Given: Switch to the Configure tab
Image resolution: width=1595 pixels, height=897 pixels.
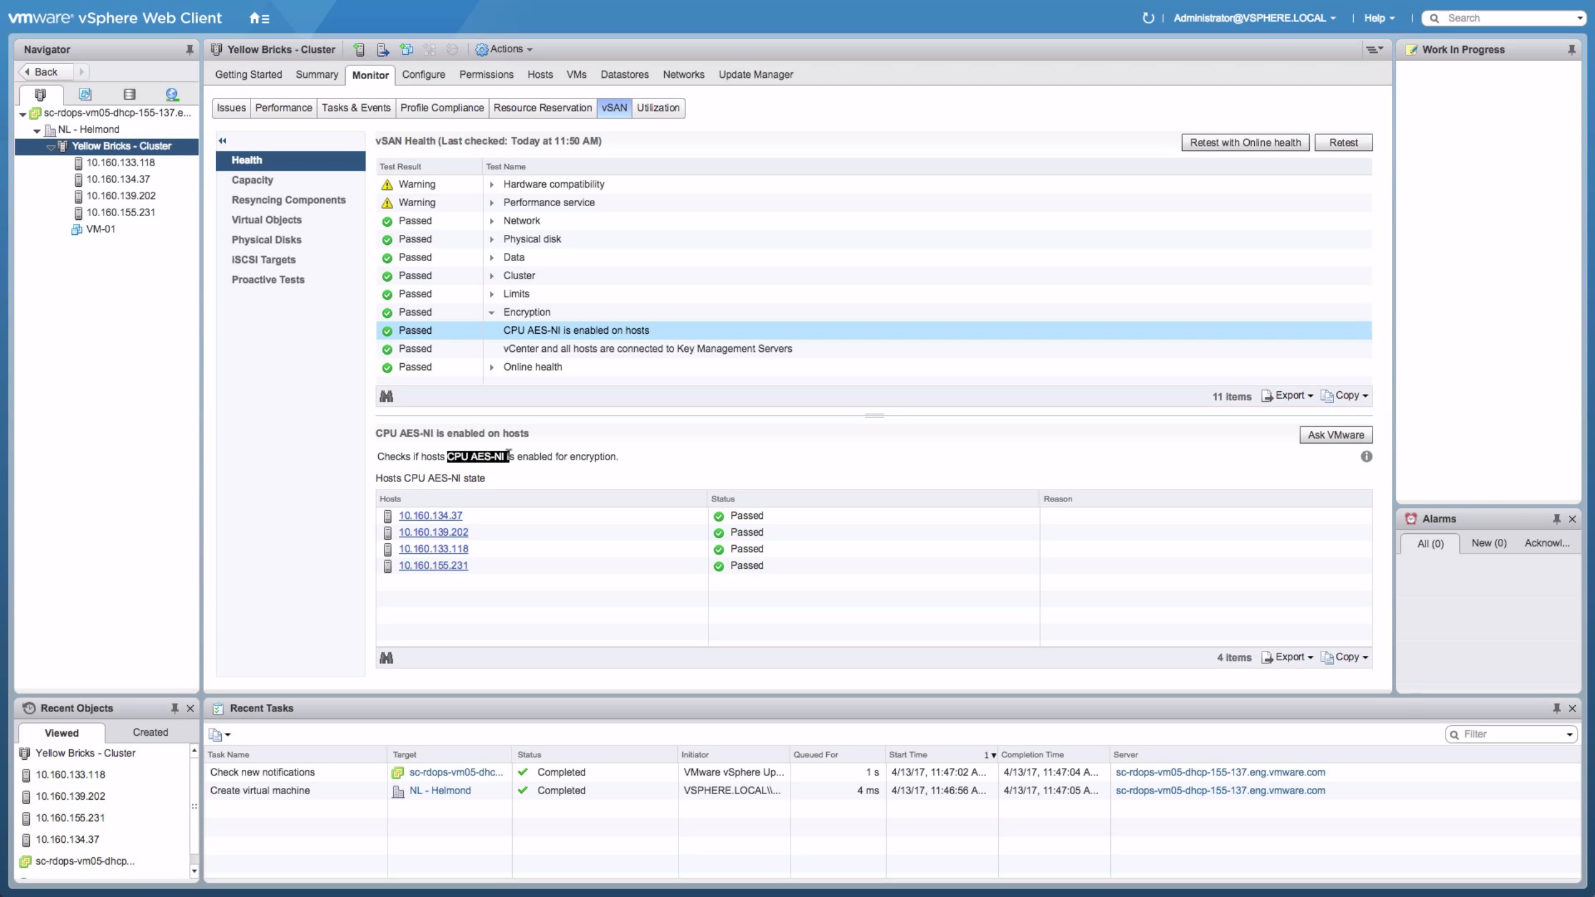Looking at the screenshot, I should (x=424, y=75).
